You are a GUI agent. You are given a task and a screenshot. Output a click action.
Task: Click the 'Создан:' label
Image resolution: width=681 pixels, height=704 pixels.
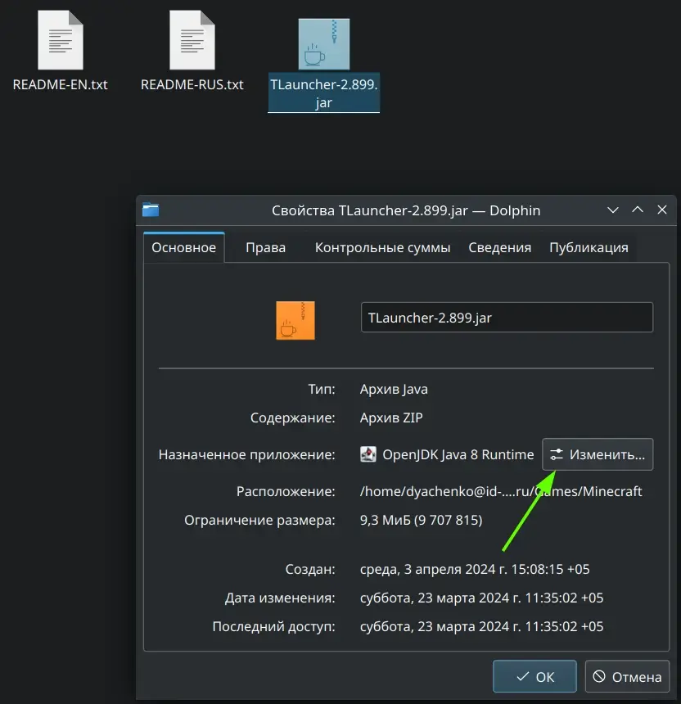coord(310,569)
